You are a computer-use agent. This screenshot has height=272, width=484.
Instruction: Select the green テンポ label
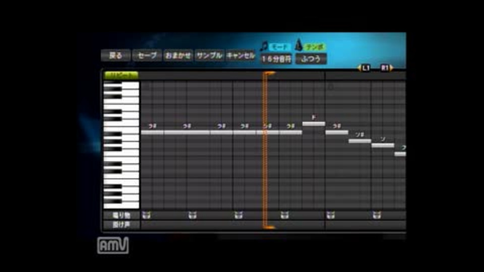pyautogui.click(x=314, y=47)
